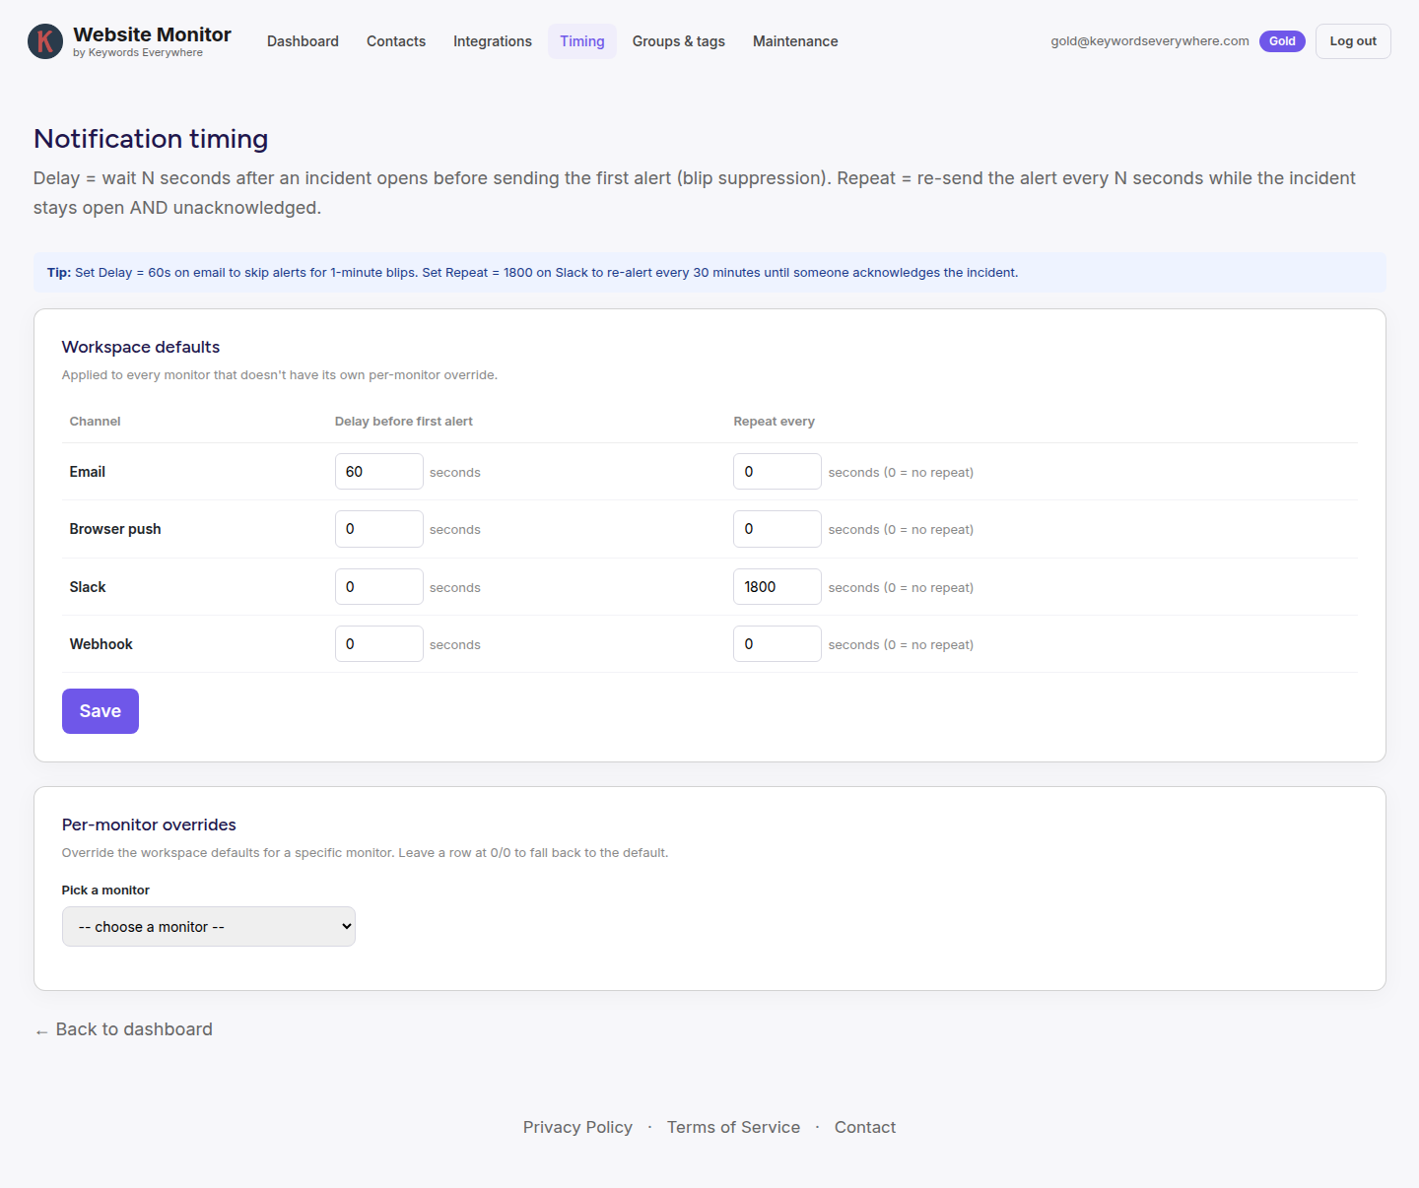Edit Email repeat every field
This screenshot has height=1188, width=1419.
pos(777,472)
